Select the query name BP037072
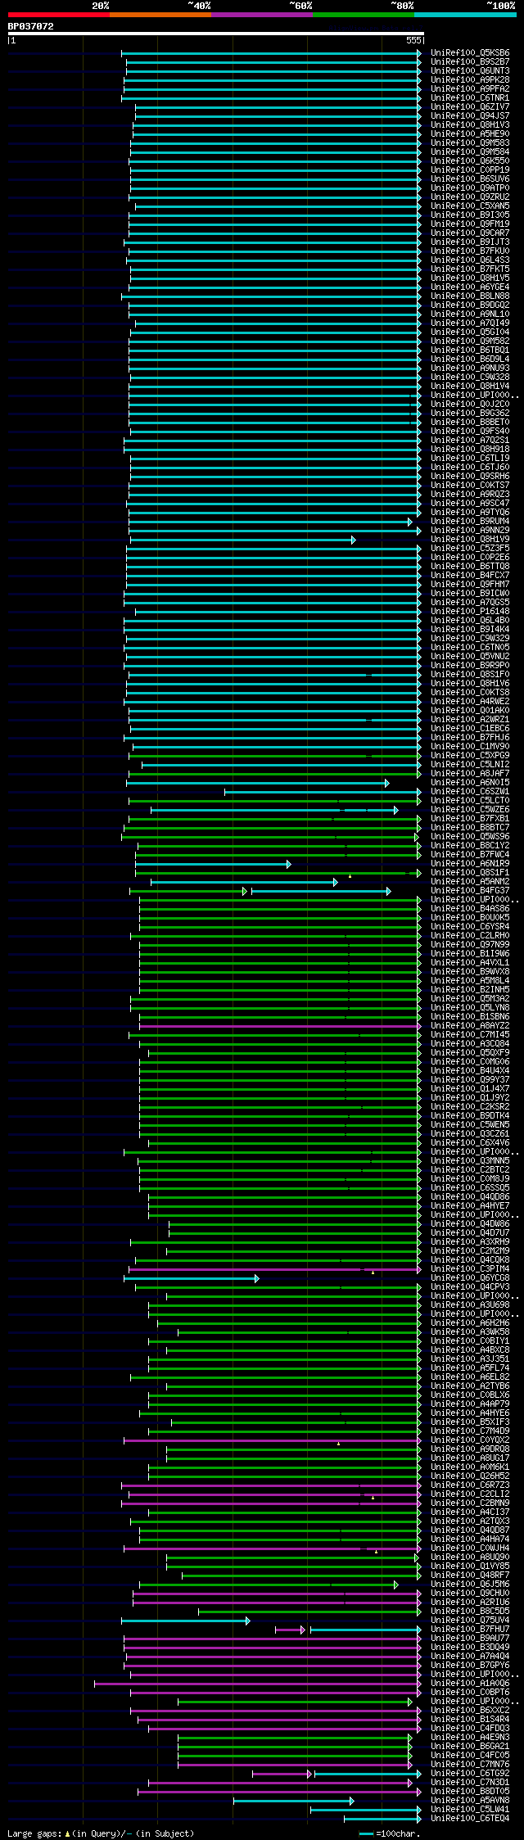The image size is (524, 1840). click(x=31, y=26)
